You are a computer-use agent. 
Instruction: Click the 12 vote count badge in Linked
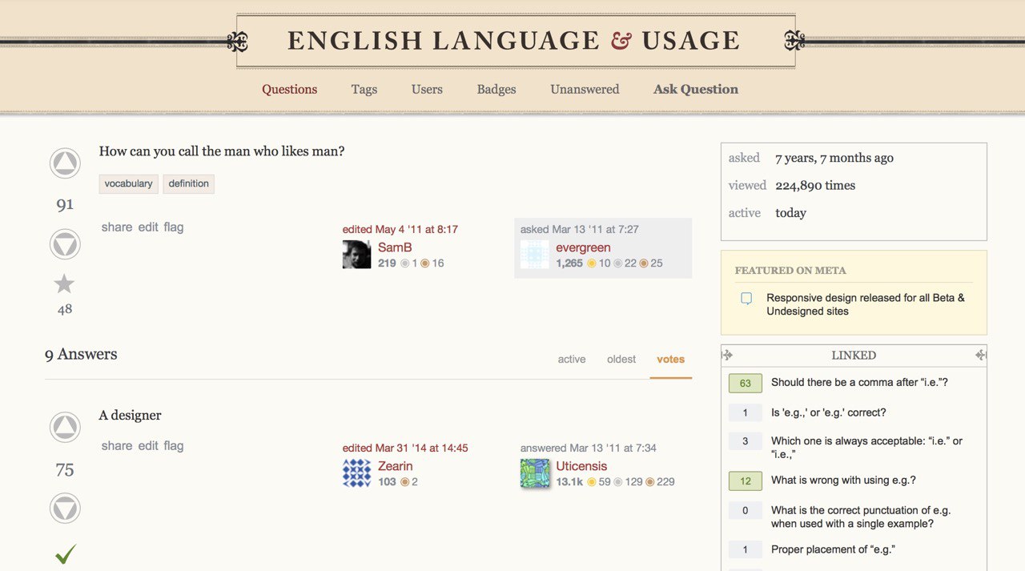[x=745, y=481]
